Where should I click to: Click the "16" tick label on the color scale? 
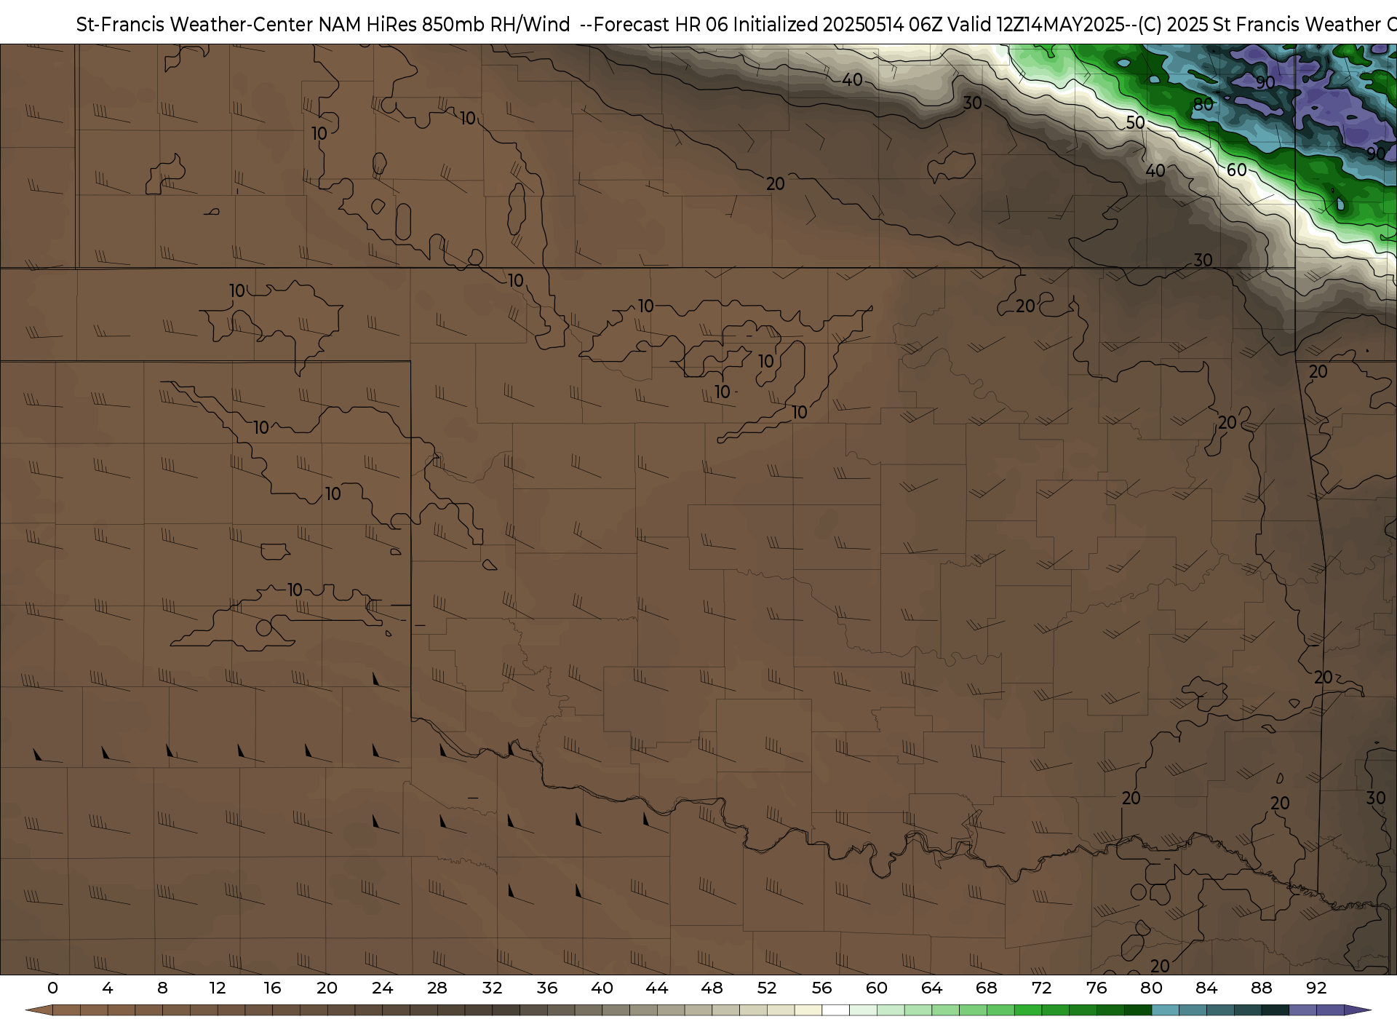point(272,988)
